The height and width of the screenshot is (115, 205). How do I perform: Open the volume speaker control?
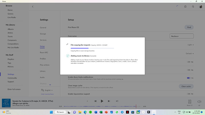(199, 102)
